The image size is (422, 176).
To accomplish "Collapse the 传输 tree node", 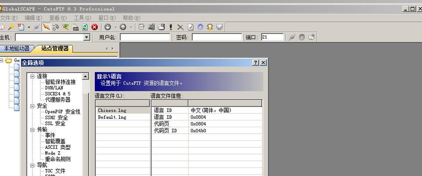I will point(32,130).
